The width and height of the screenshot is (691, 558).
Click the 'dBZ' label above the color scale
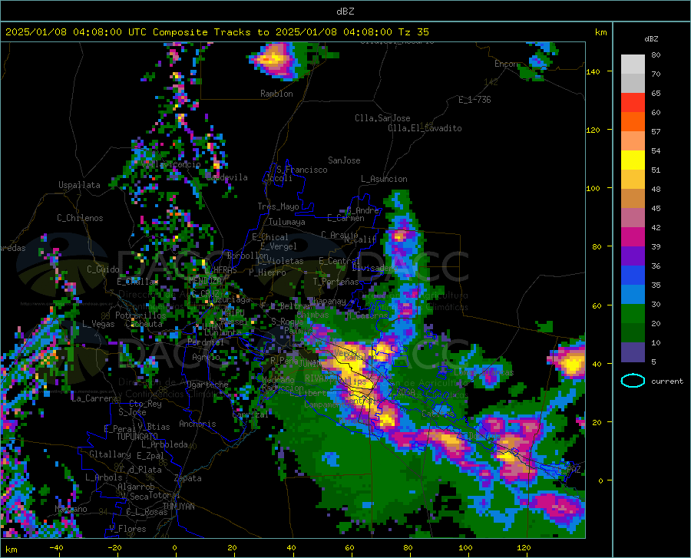coord(651,38)
